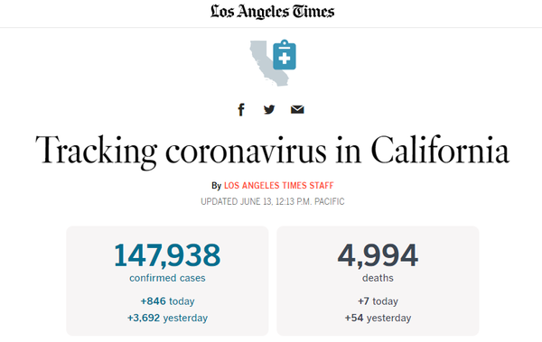This screenshot has width=542, height=342.
Task: Open the Los Angeles Times Staff byline
Action: coord(278,186)
